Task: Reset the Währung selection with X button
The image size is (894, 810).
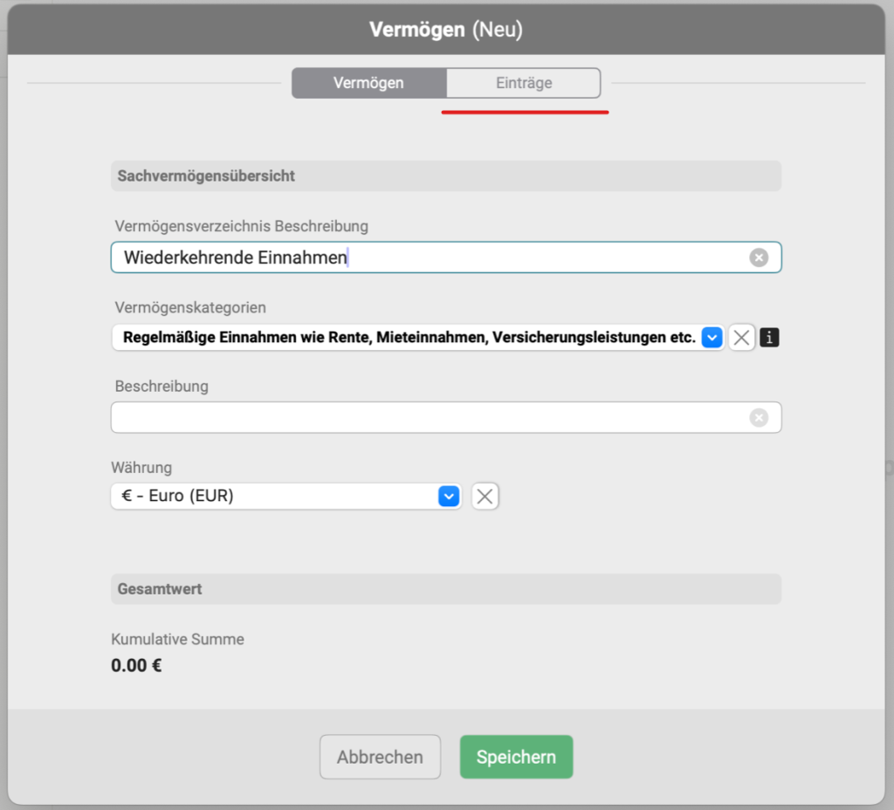Action: click(485, 497)
